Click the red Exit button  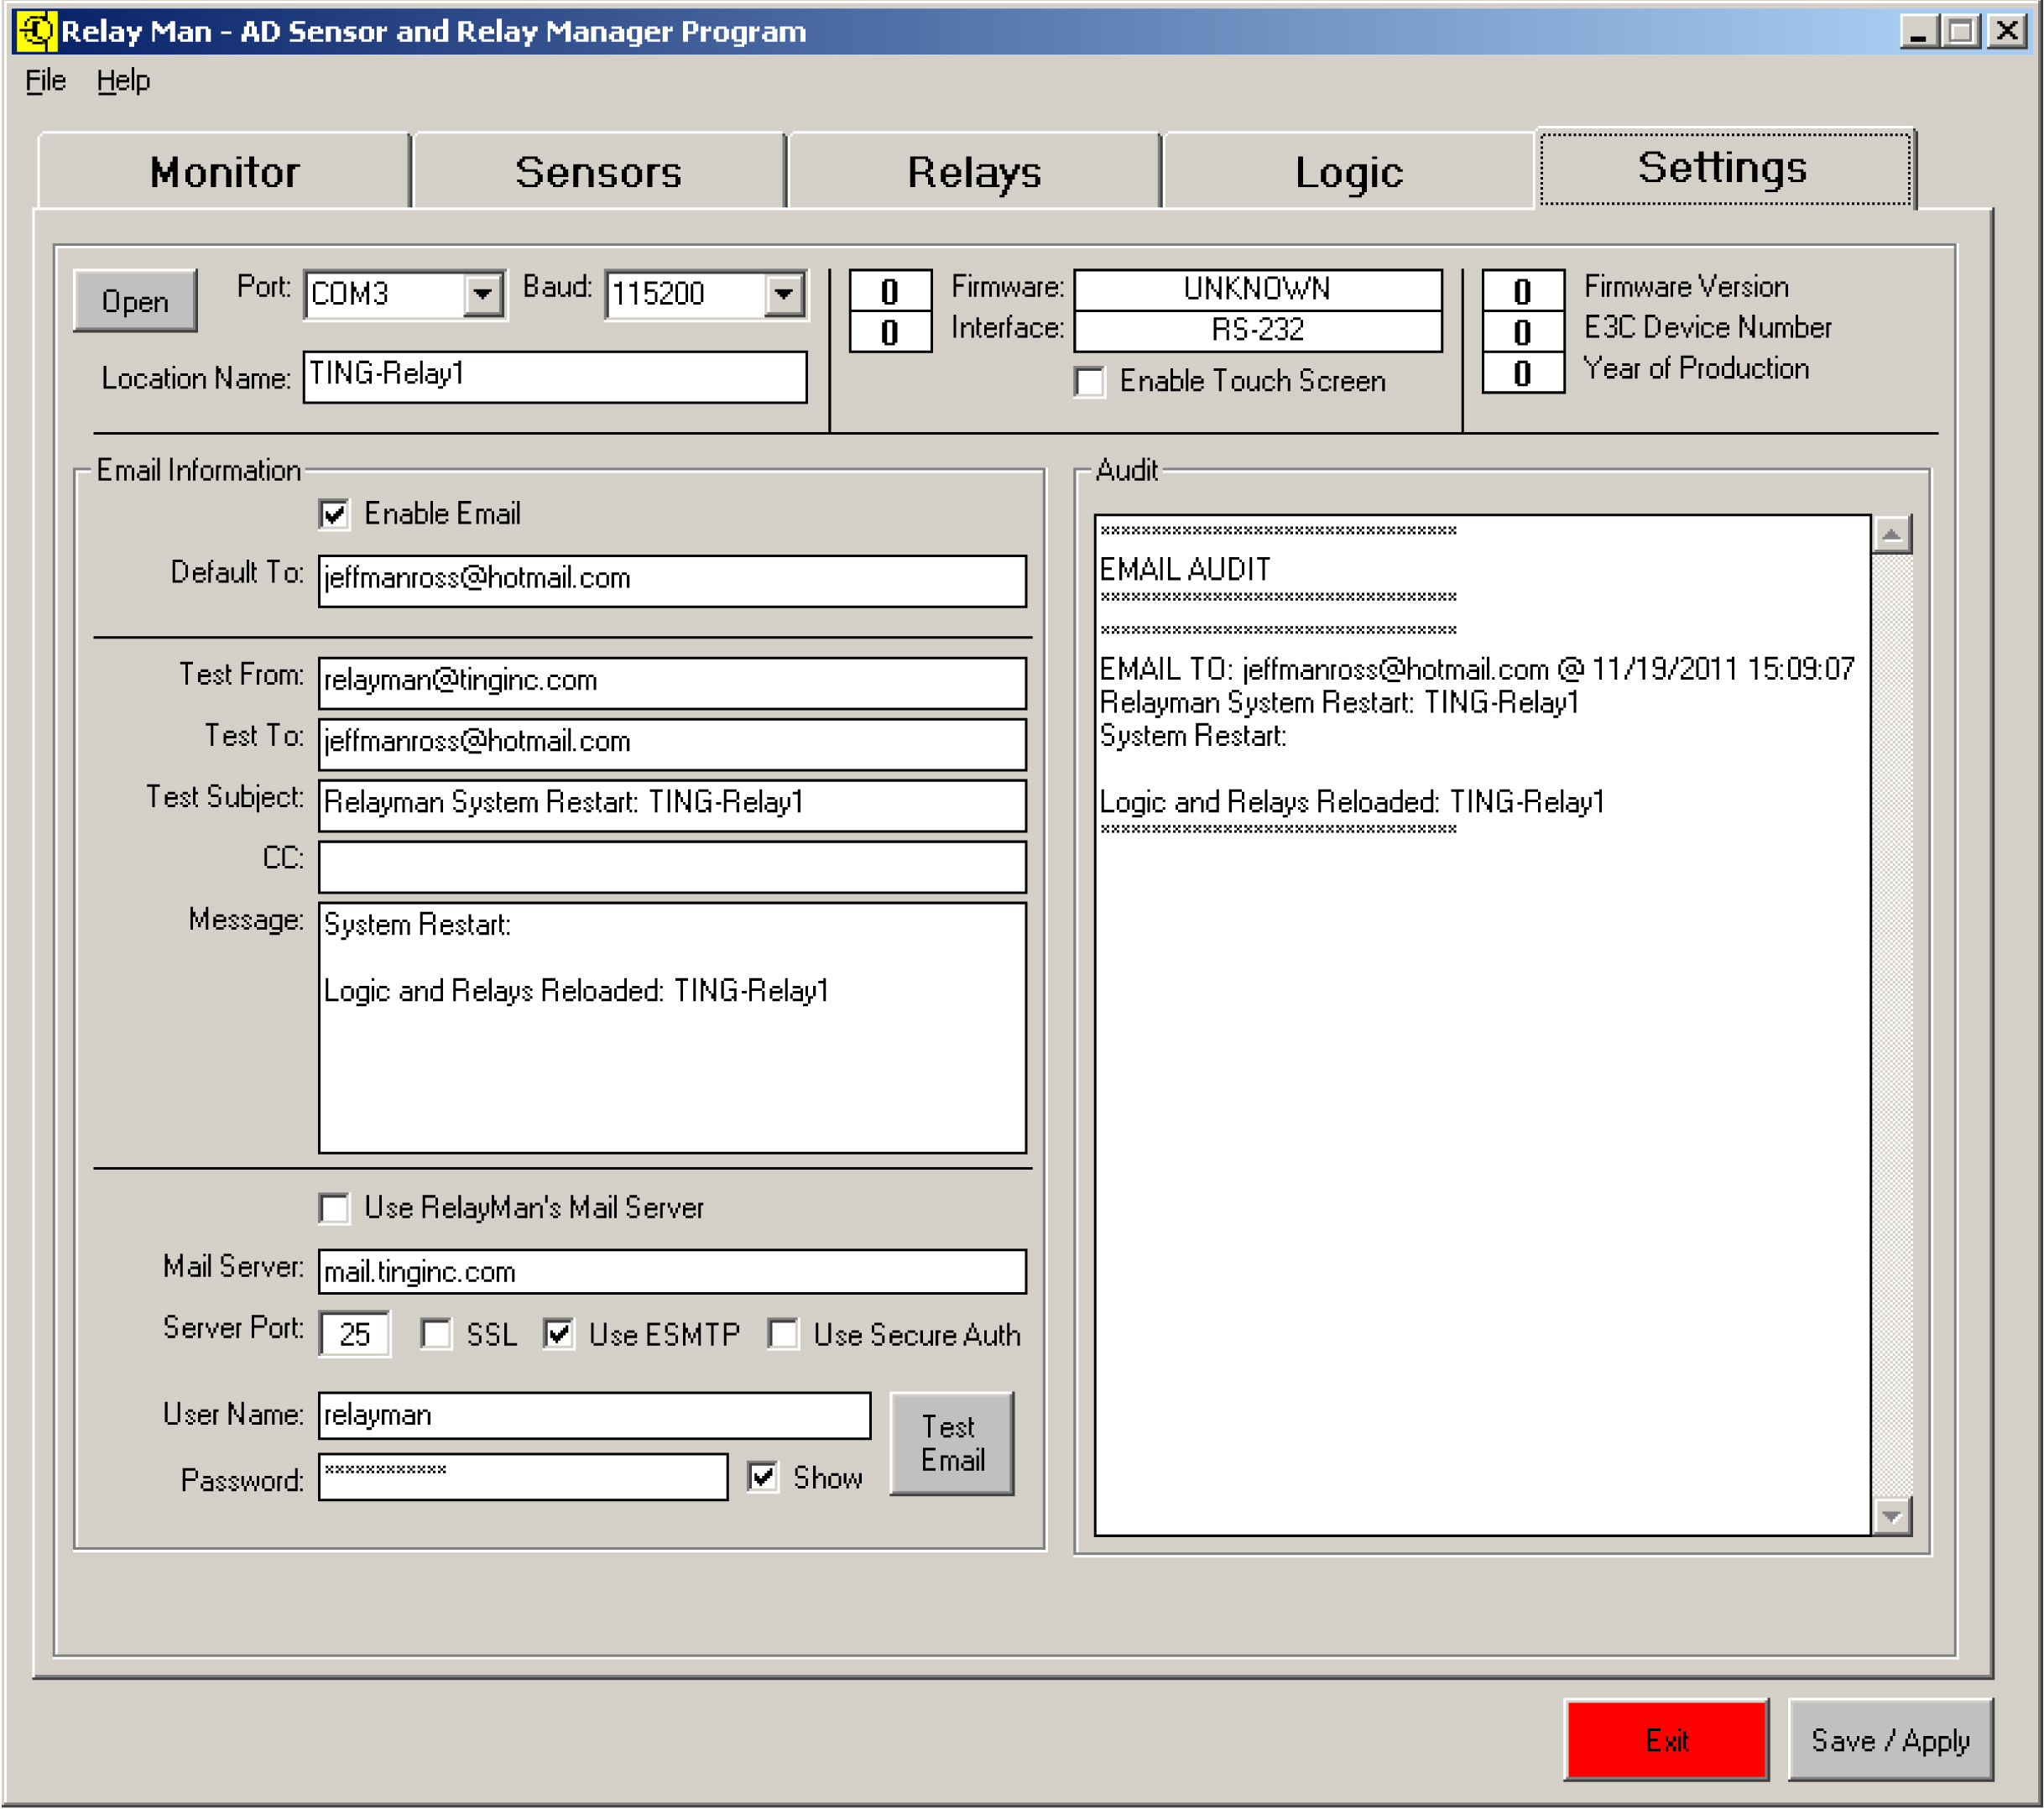click(x=1666, y=1740)
